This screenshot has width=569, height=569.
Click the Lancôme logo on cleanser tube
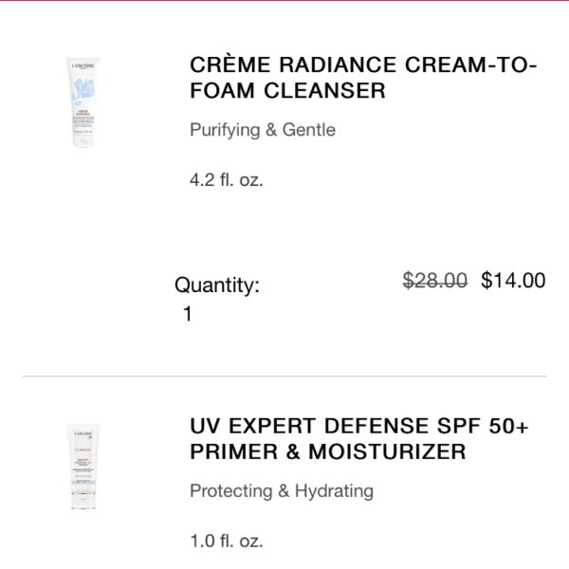(83, 65)
